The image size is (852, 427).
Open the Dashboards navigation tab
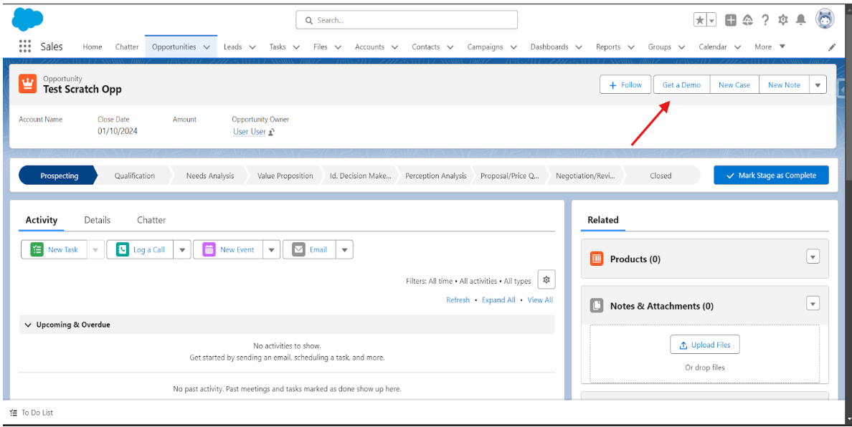(549, 47)
